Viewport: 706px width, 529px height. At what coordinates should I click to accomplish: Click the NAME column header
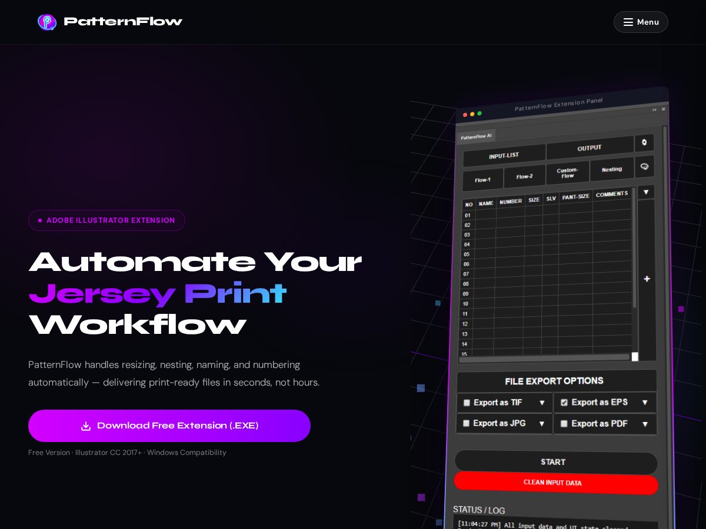(x=486, y=203)
